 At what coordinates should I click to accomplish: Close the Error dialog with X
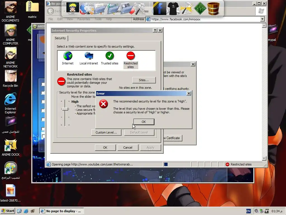pos(189,94)
